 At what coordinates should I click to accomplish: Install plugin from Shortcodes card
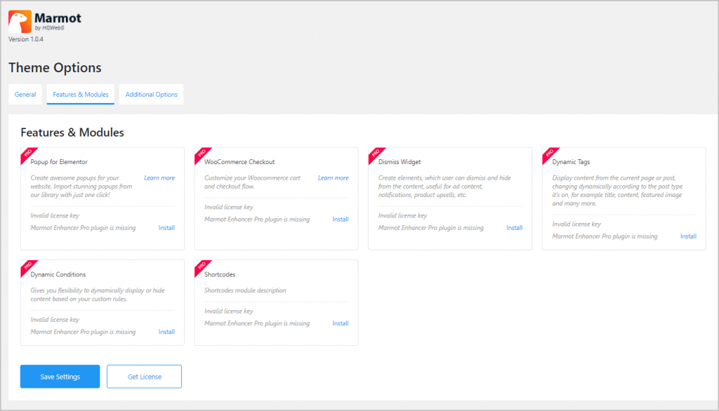(340, 323)
